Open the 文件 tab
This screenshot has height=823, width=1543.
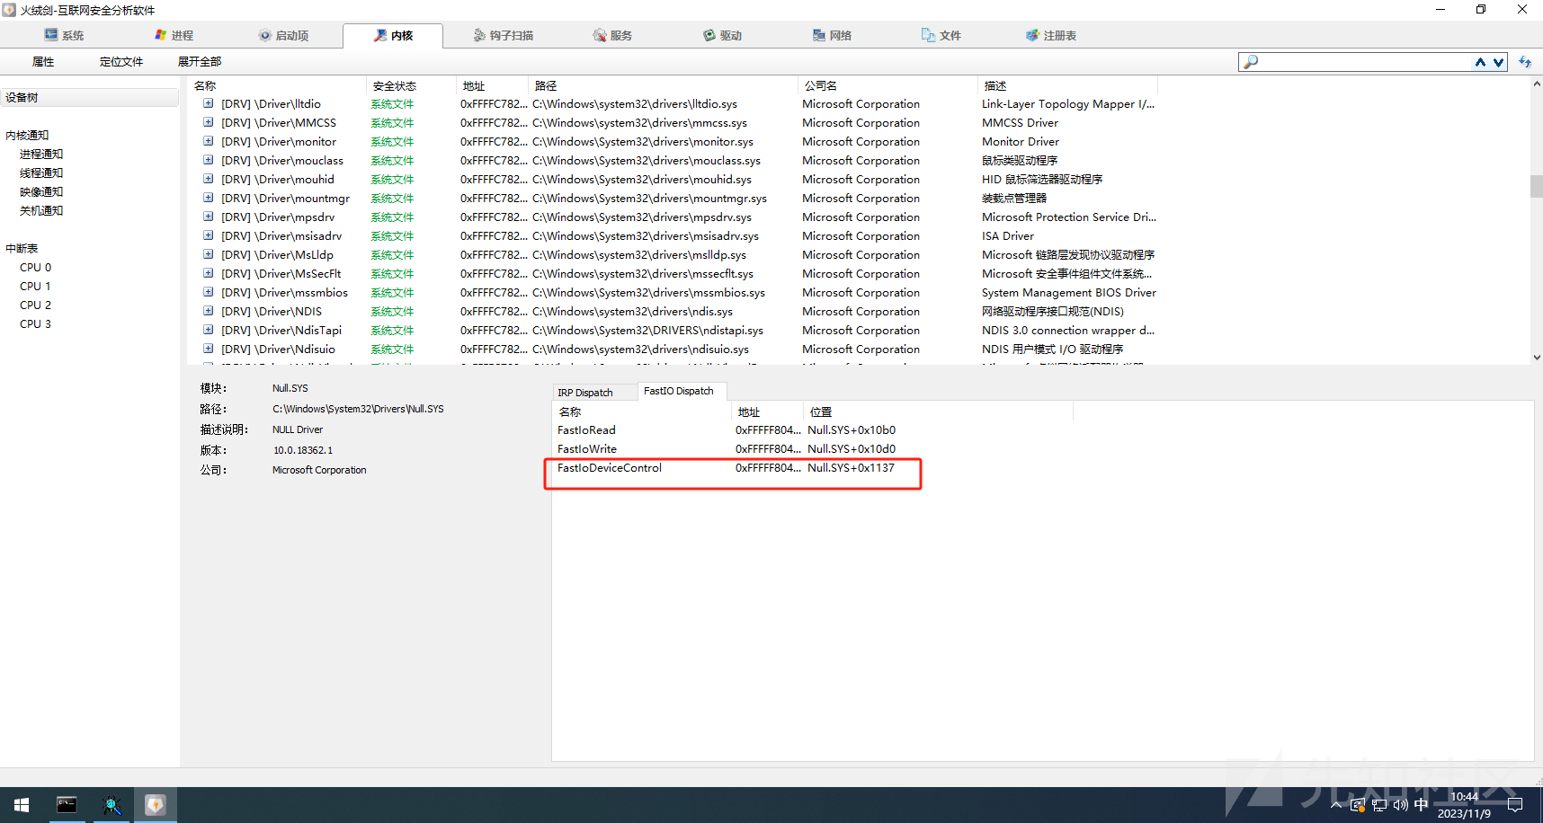pyautogui.click(x=941, y=36)
